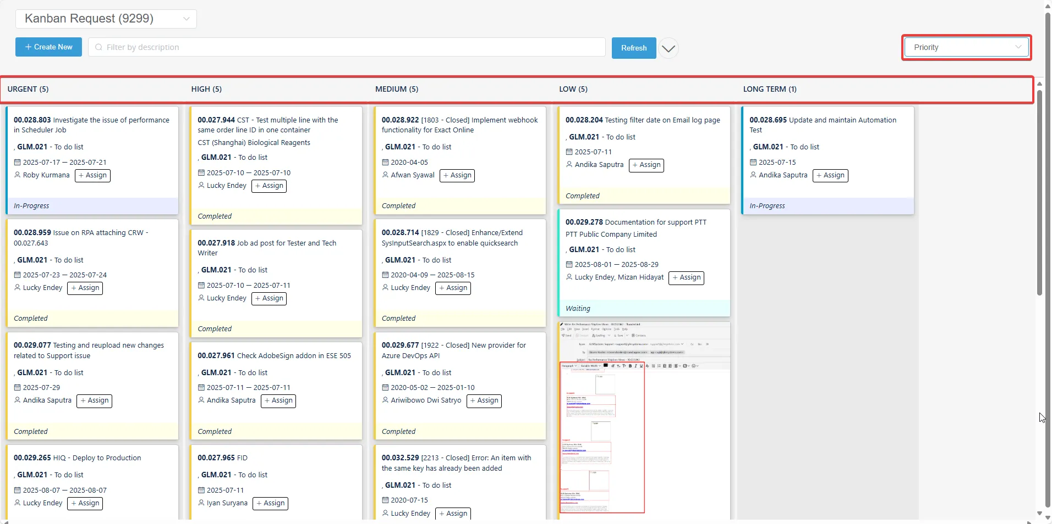
Task: Click the screenshot thumbnail in the LOW column
Action: click(643, 420)
